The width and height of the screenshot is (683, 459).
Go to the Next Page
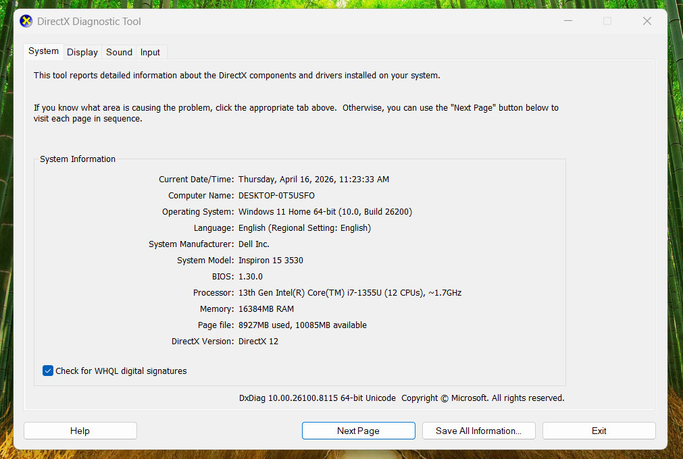coord(359,431)
